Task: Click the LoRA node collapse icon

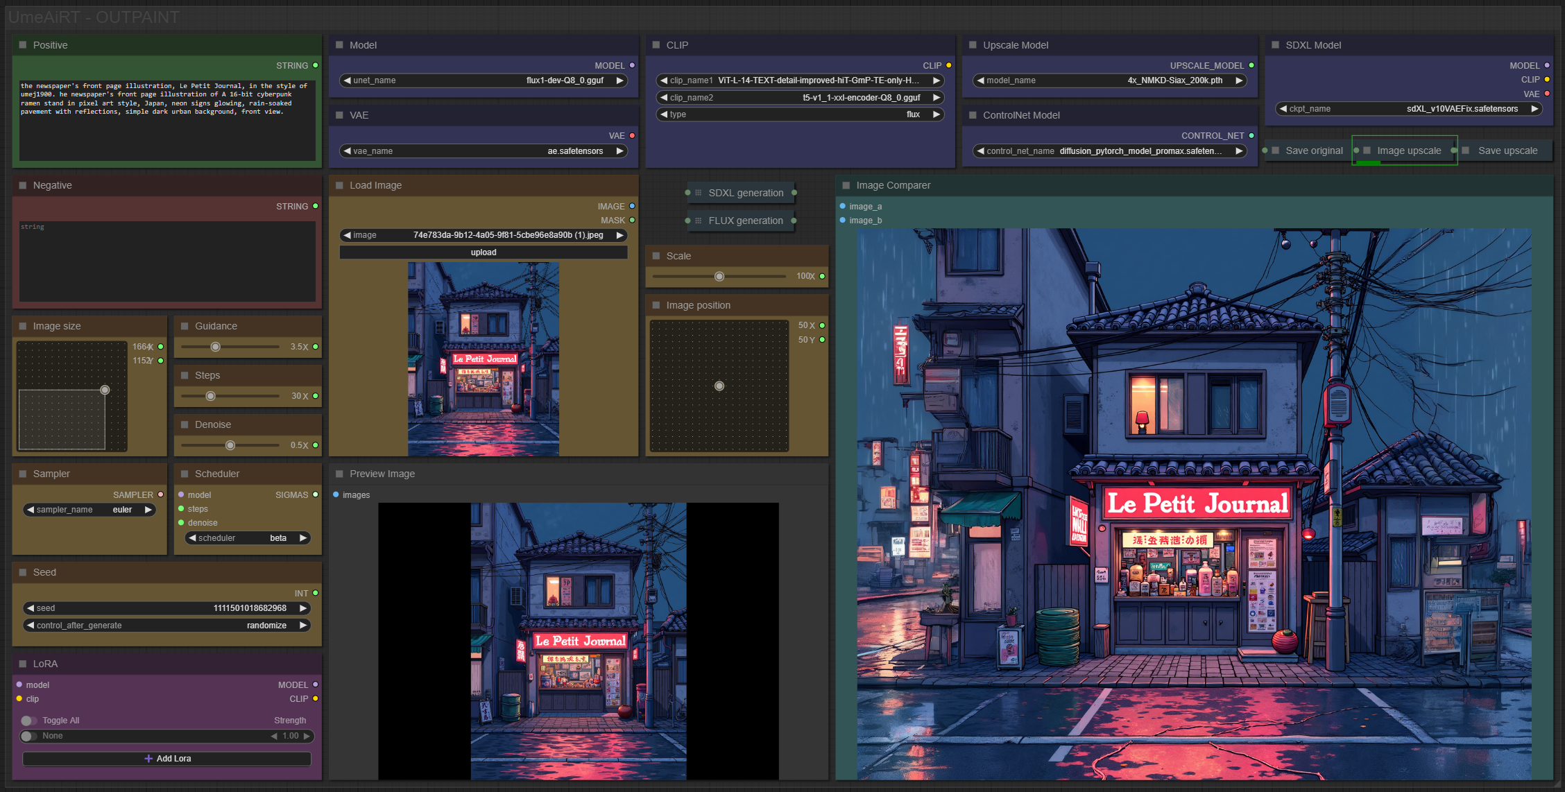Action: [x=23, y=664]
